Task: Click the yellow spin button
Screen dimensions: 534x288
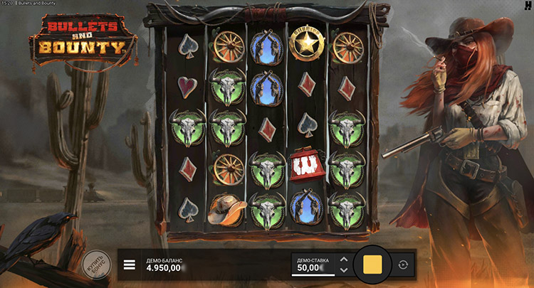Action: tap(372, 265)
